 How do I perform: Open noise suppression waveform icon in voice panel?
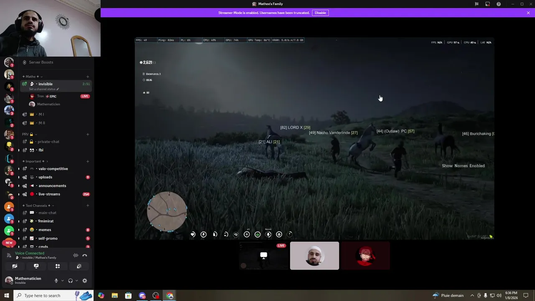76,255
